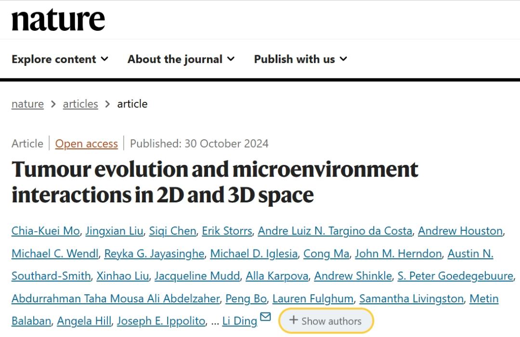Click the Nature logo
Viewport: 520px width, 337px height.
point(58,20)
